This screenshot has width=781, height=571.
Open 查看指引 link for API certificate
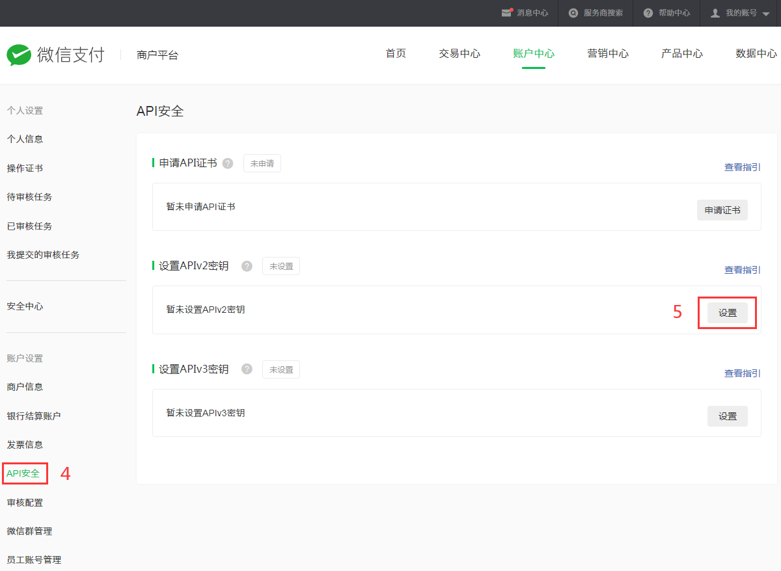[x=742, y=167]
